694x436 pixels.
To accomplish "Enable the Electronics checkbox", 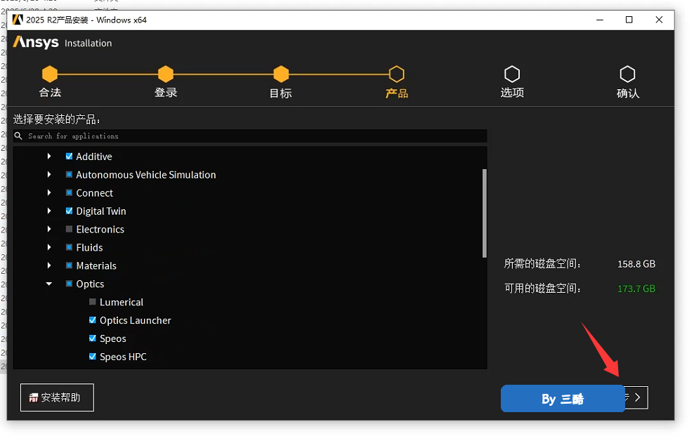I will point(69,229).
